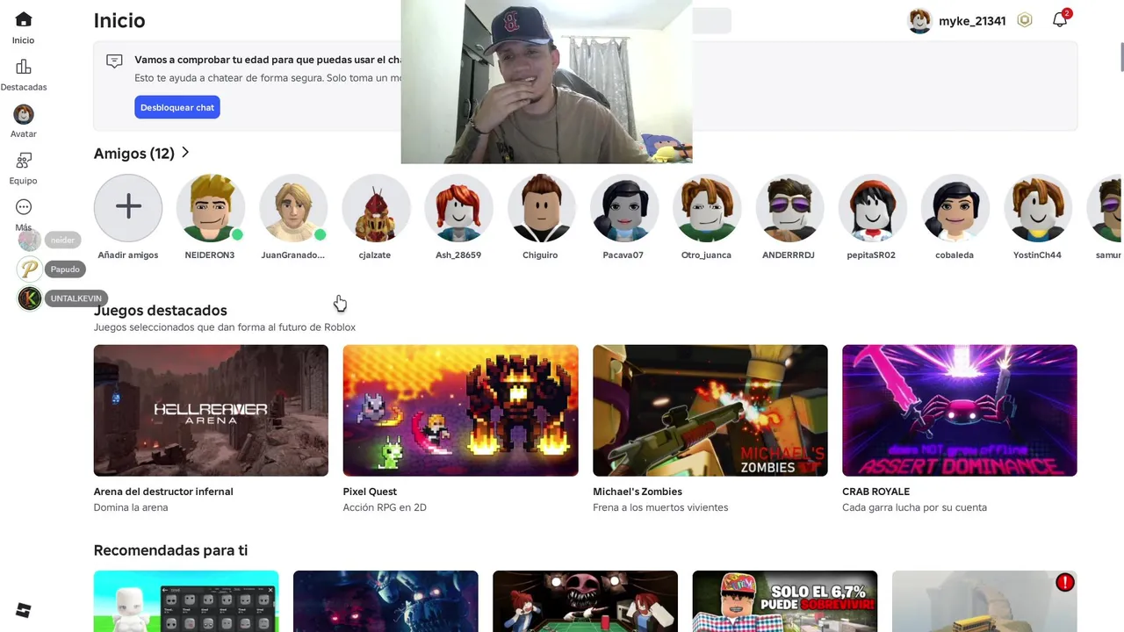Open the Amigos (12) heading link
The width and height of the screenshot is (1124, 632).
134,154
